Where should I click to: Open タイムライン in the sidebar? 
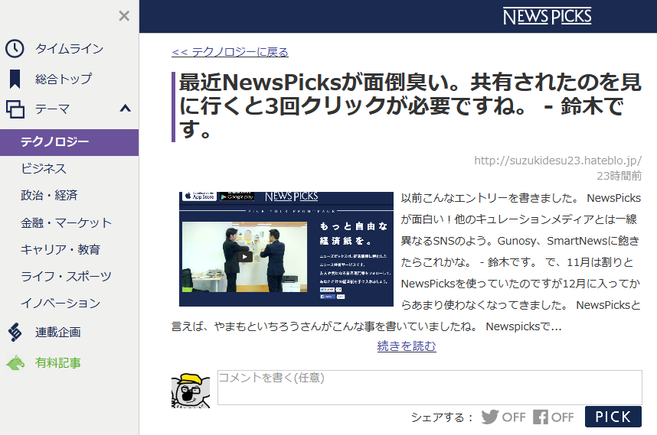[x=69, y=48]
